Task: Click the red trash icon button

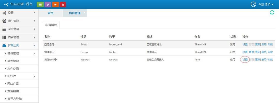Action: pos(63,5)
